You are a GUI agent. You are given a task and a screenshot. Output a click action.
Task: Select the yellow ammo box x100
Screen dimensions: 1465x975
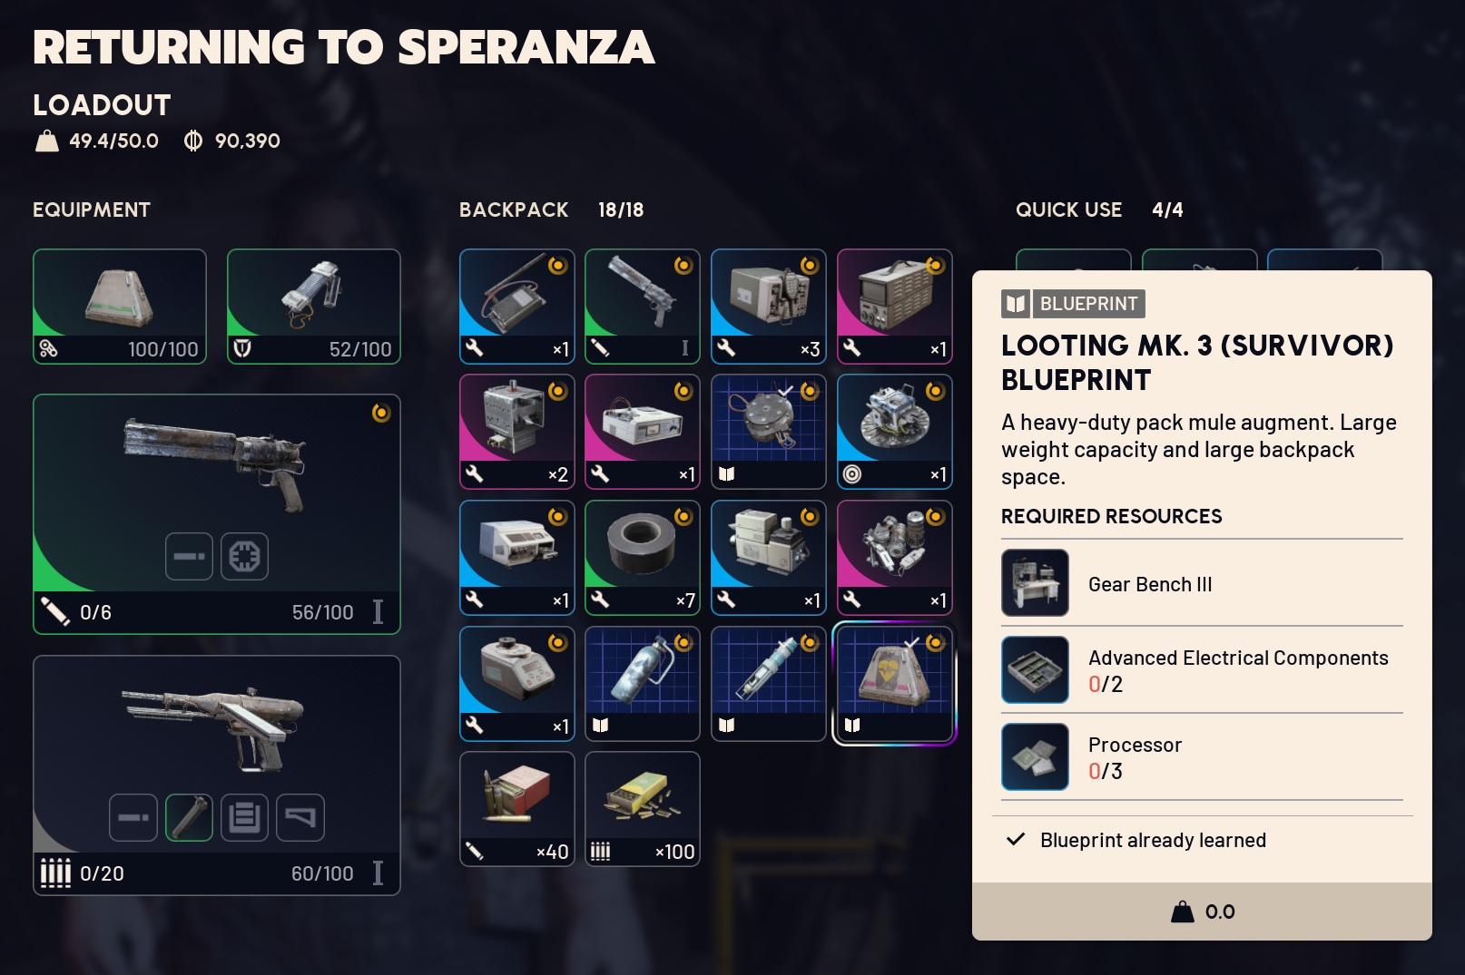[643, 809]
